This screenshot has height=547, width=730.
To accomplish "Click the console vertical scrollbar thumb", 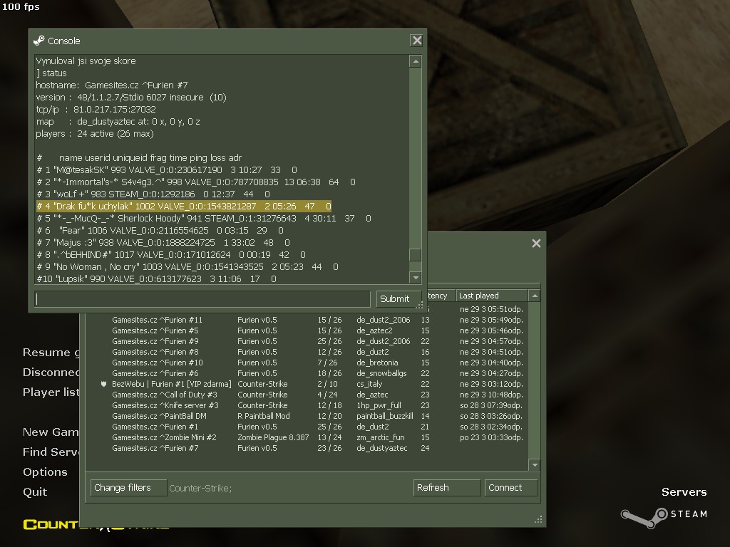I will [x=416, y=255].
